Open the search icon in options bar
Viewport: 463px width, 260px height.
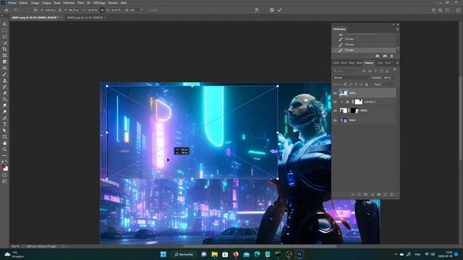pyautogui.click(x=441, y=10)
